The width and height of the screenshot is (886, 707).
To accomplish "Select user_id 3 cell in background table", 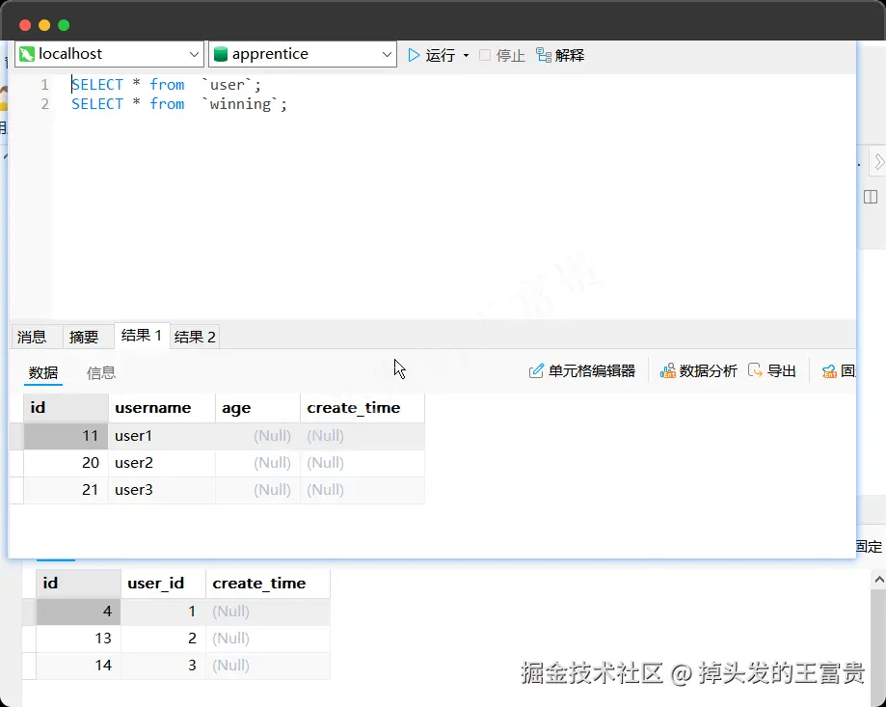I will coord(163,666).
